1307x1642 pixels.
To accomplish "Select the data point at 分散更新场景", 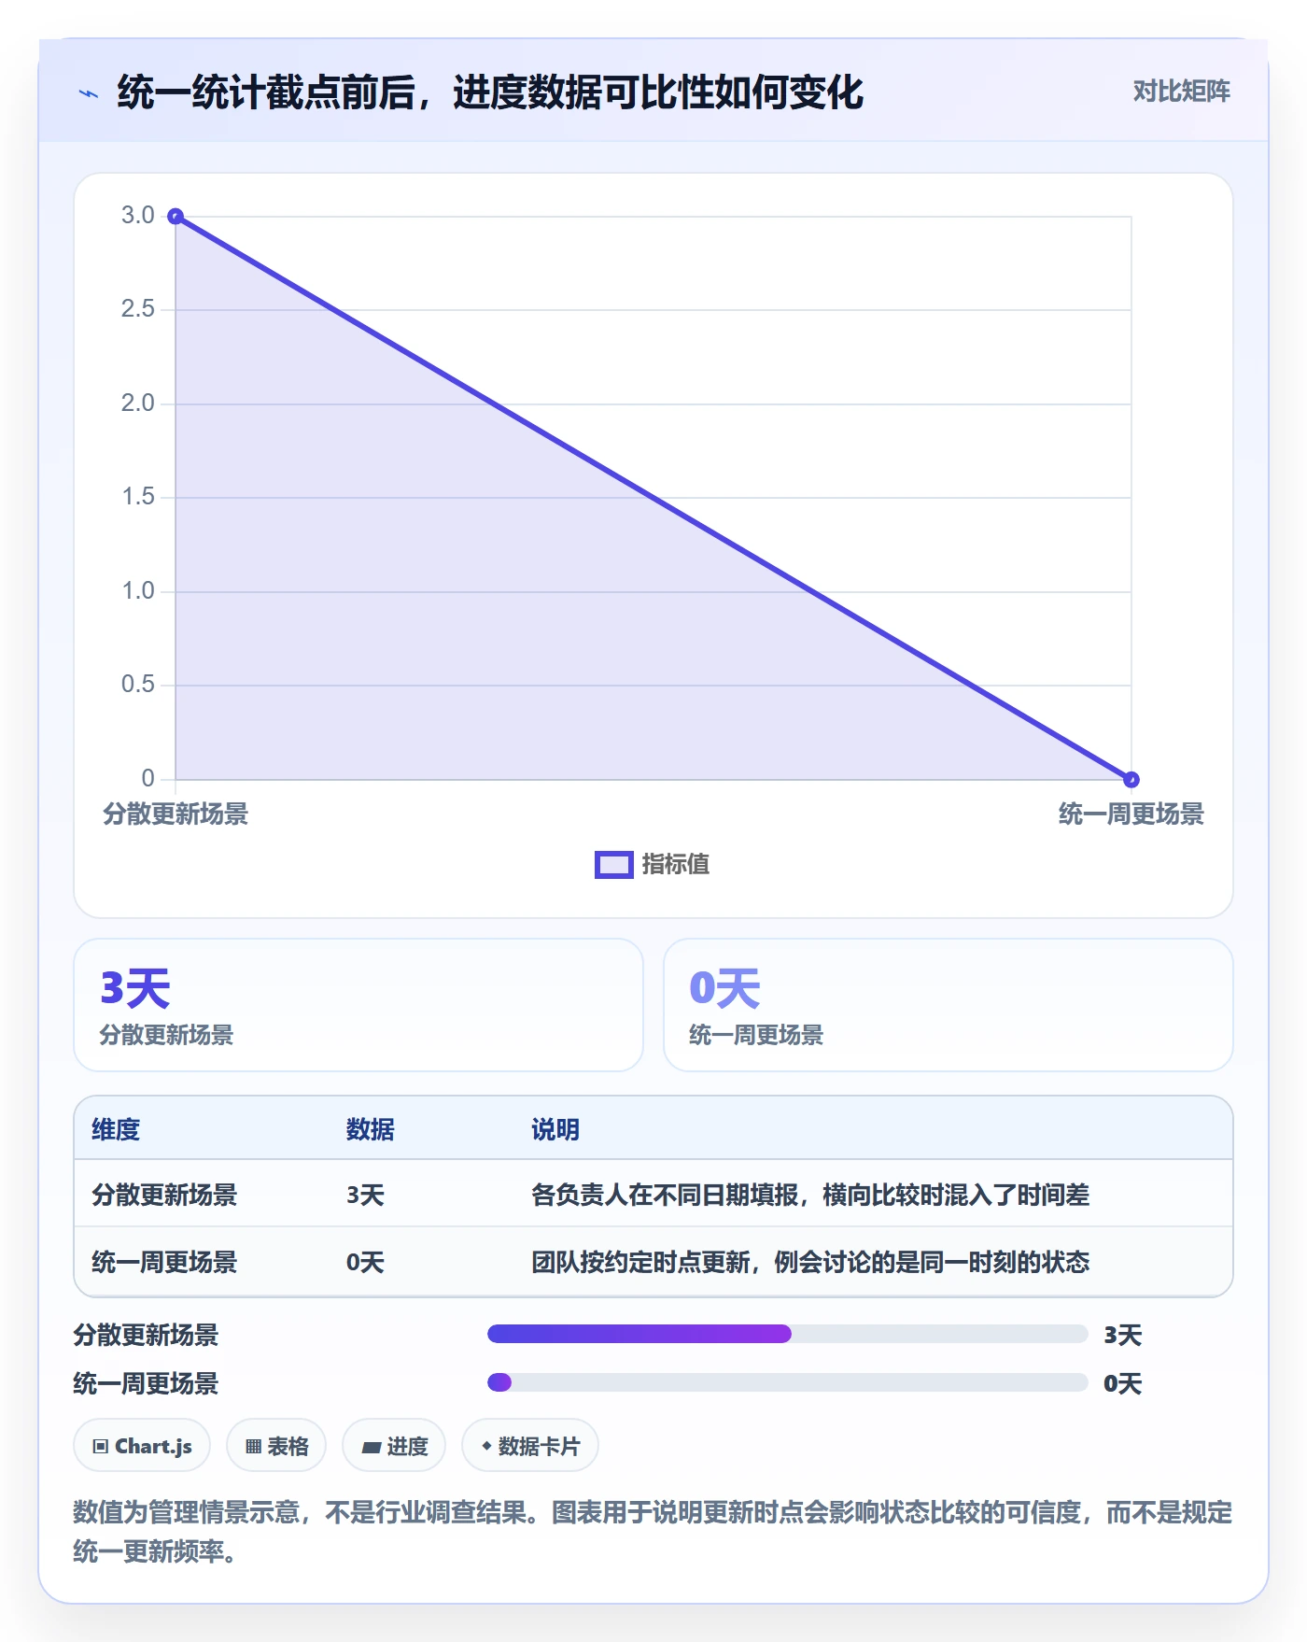I will point(176,217).
